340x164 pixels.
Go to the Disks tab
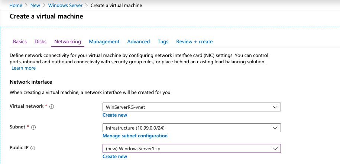tap(41, 41)
